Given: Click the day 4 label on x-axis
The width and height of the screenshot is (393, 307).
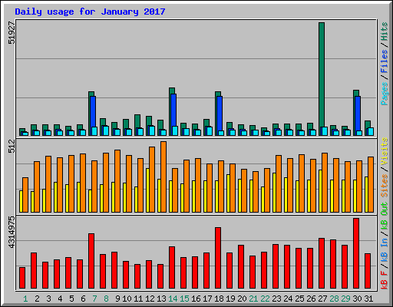Looking at the screenshot, I should click(x=60, y=299).
